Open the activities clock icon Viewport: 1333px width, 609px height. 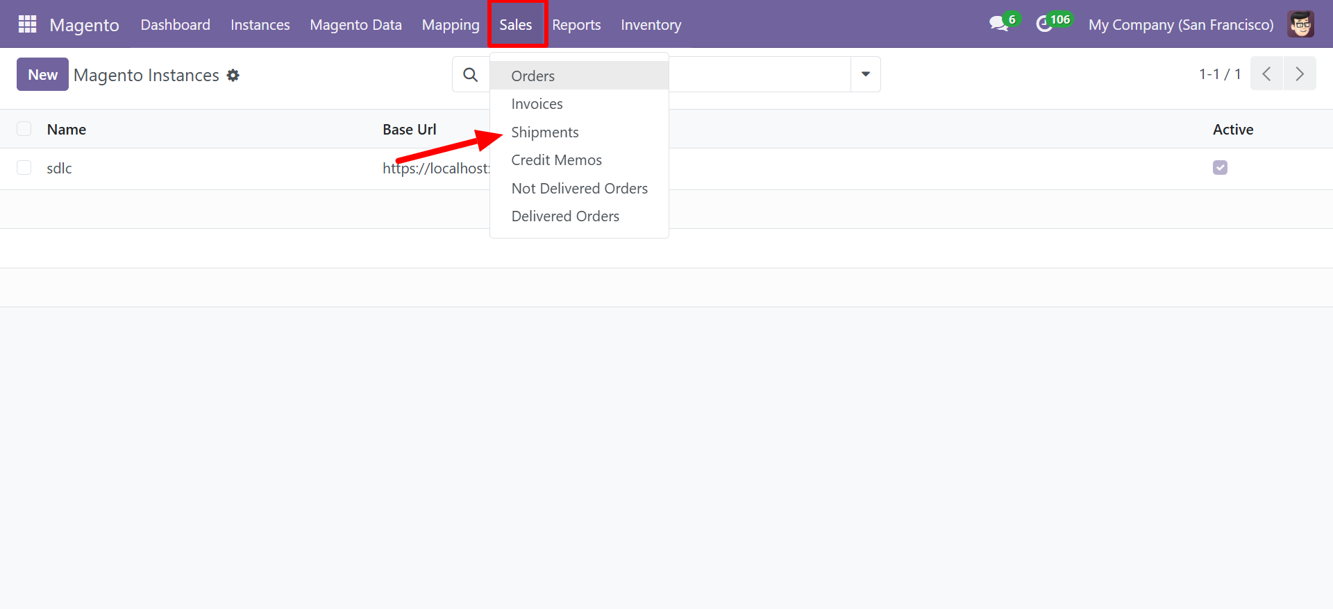pyautogui.click(x=1044, y=24)
